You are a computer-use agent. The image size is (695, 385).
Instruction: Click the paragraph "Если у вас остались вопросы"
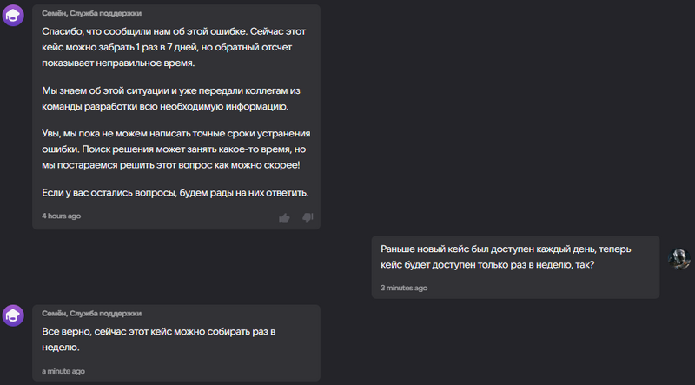coord(175,192)
